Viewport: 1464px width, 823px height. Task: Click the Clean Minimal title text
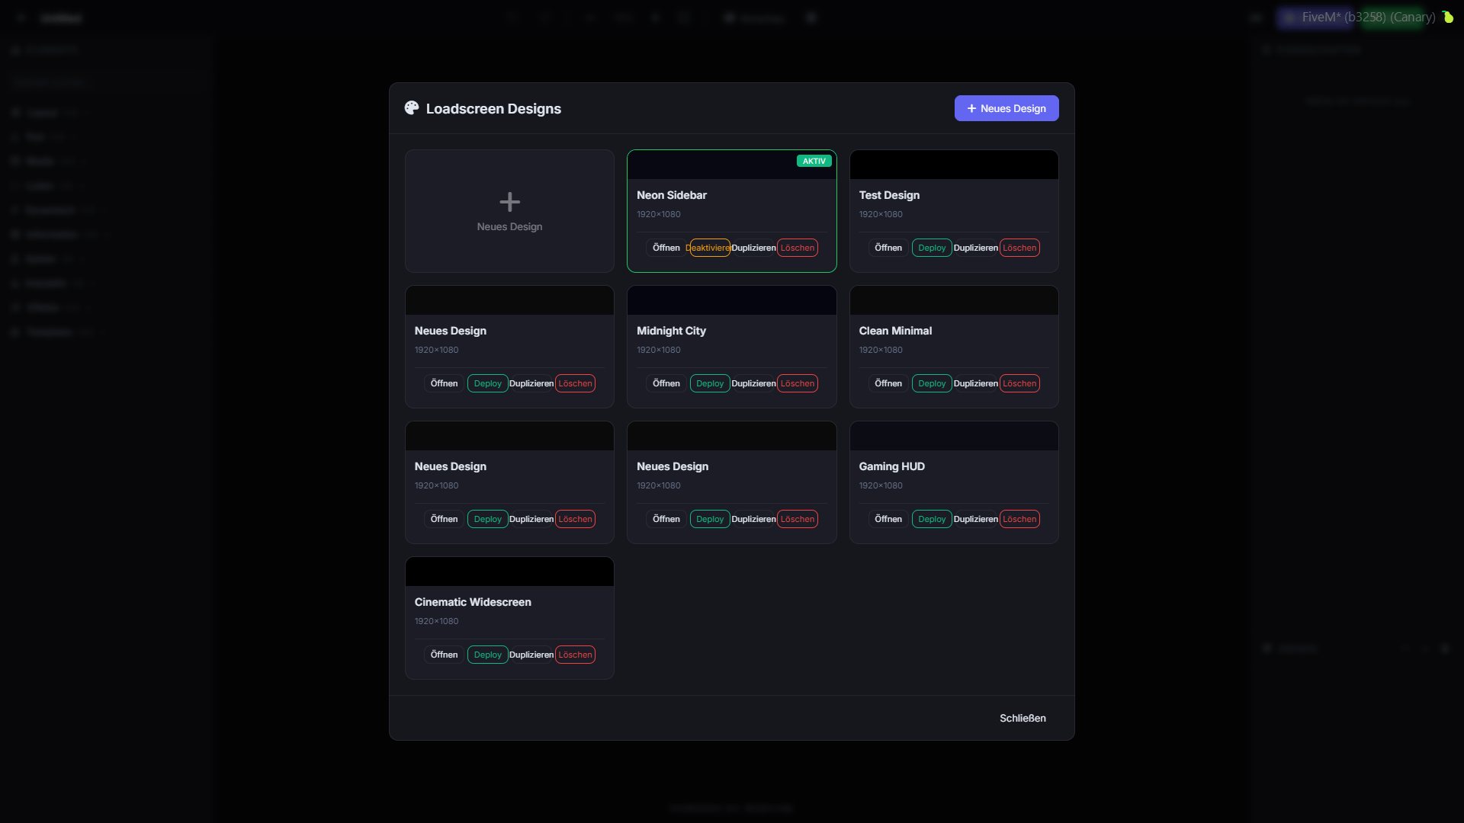pyautogui.click(x=895, y=331)
